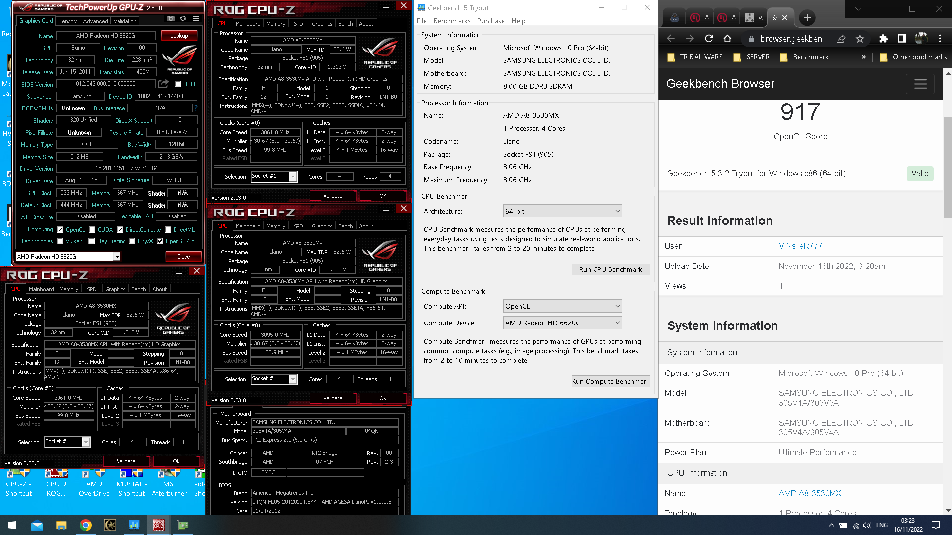
Task: Toggle the Ray Tracing checkbox in GPU-Z
Action: click(x=92, y=241)
